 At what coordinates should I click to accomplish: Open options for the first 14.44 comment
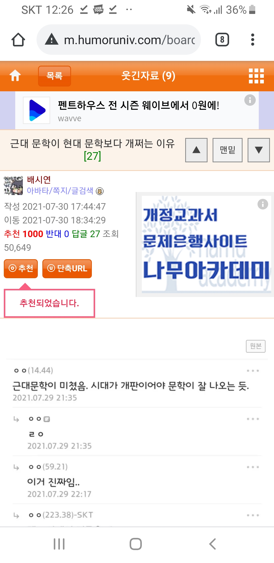click(253, 371)
